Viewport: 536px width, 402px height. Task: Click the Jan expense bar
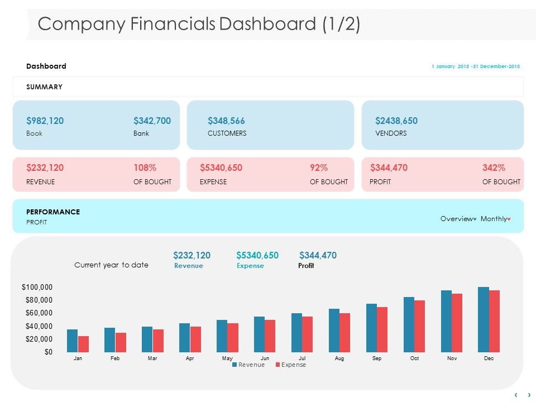[x=83, y=344]
